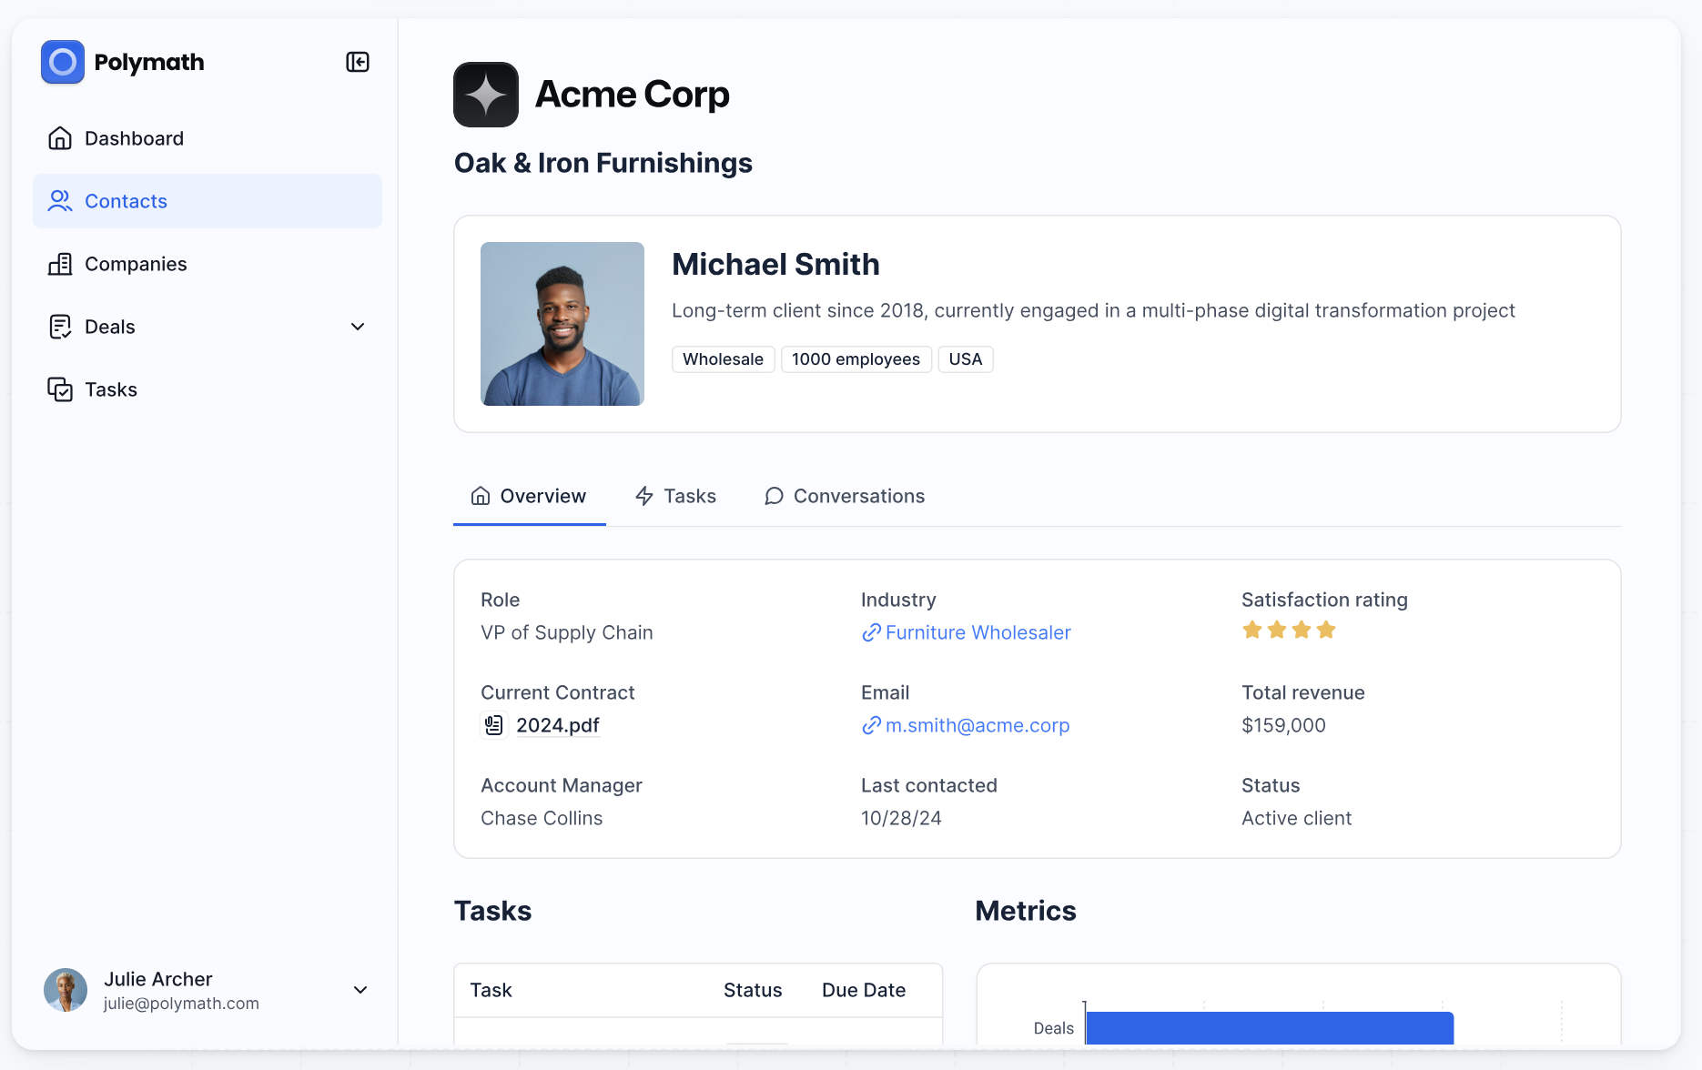Click the VP of Supply Chain value
Image resolution: width=1702 pixels, height=1070 pixels.
pos(567,632)
